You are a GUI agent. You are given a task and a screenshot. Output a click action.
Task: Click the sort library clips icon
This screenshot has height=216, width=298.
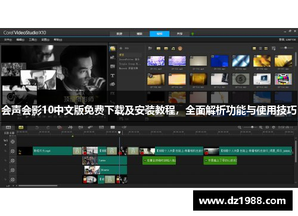pyautogui.click(x=274, y=48)
